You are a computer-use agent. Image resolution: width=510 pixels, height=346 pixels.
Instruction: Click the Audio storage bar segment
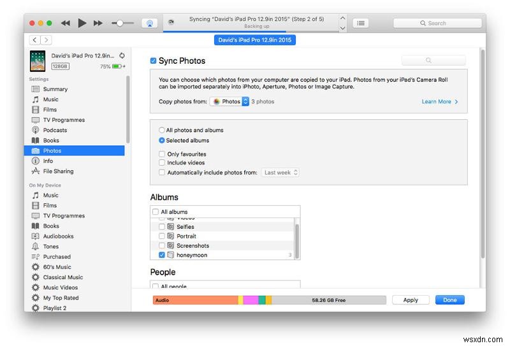196,300
